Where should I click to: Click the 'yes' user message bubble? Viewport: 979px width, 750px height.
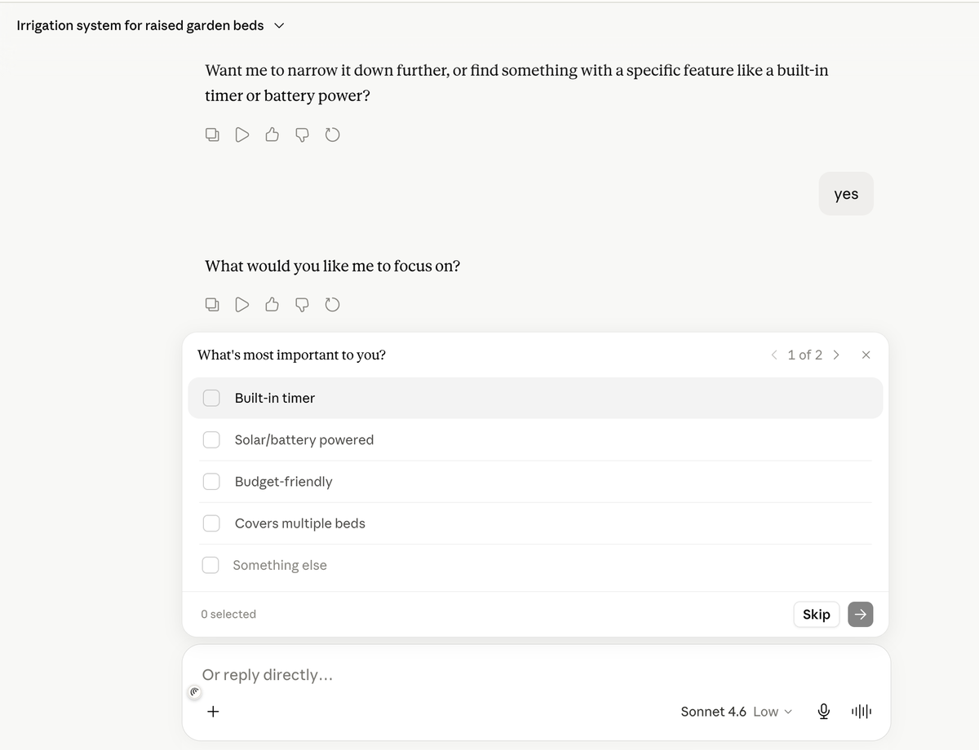click(x=846, y=194)
